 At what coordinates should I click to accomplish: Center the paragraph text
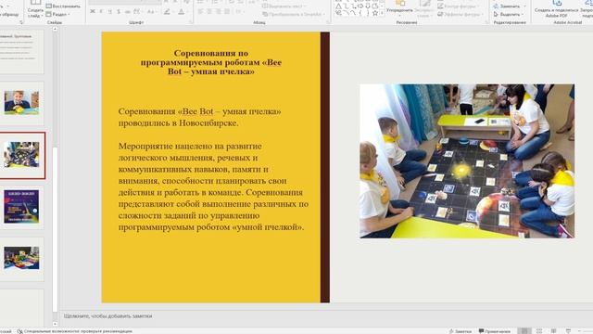pos(209,12)
